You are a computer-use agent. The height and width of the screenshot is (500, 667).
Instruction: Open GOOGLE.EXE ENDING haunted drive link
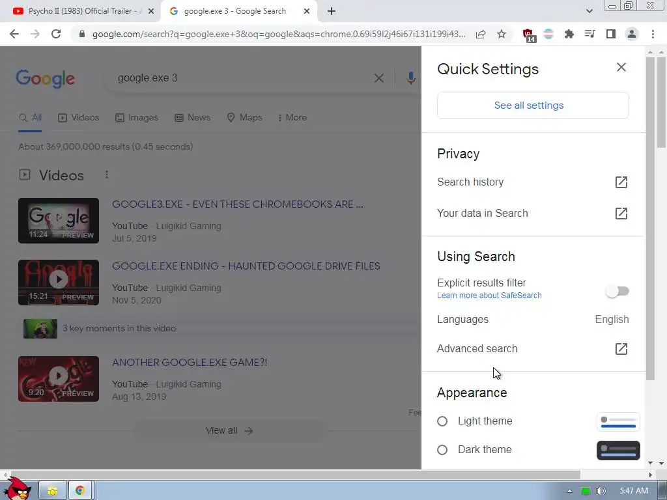pyautogui.click(x=246, y=266)
